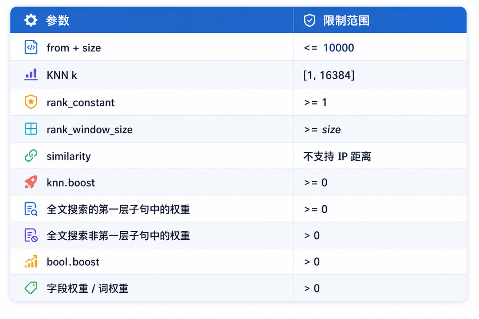Click the green tag icon beside 字段权重

31,288
